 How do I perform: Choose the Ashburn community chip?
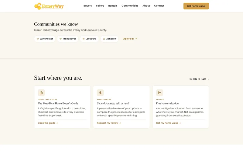click(x=109, y=39)
